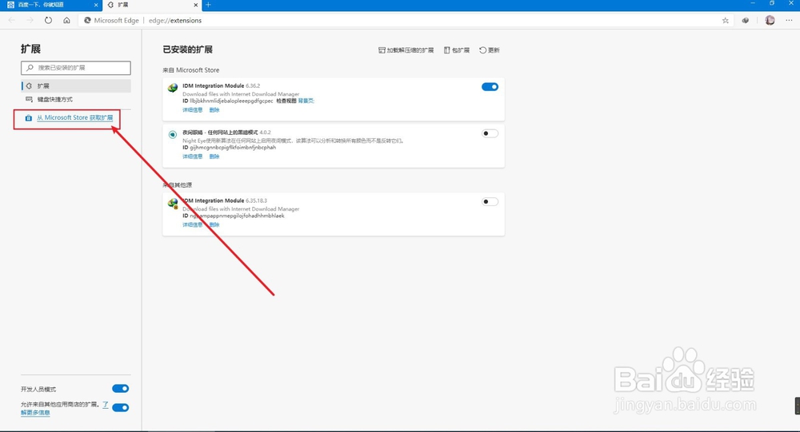Open 从 Microsoft Store 获取扩展 link

(x=74, y=117)
